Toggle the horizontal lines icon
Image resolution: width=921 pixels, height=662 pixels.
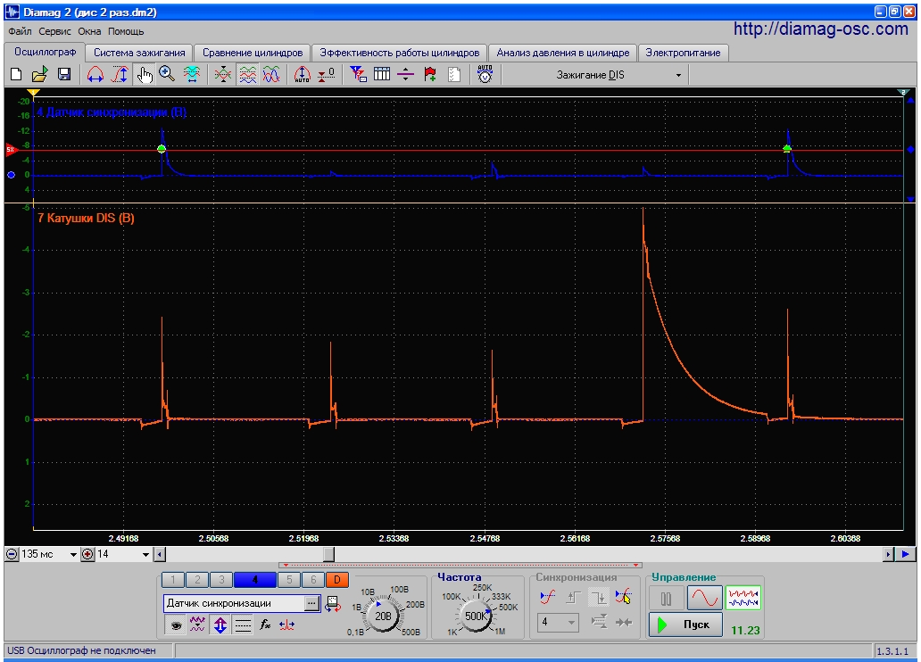(x=243, y=625)
